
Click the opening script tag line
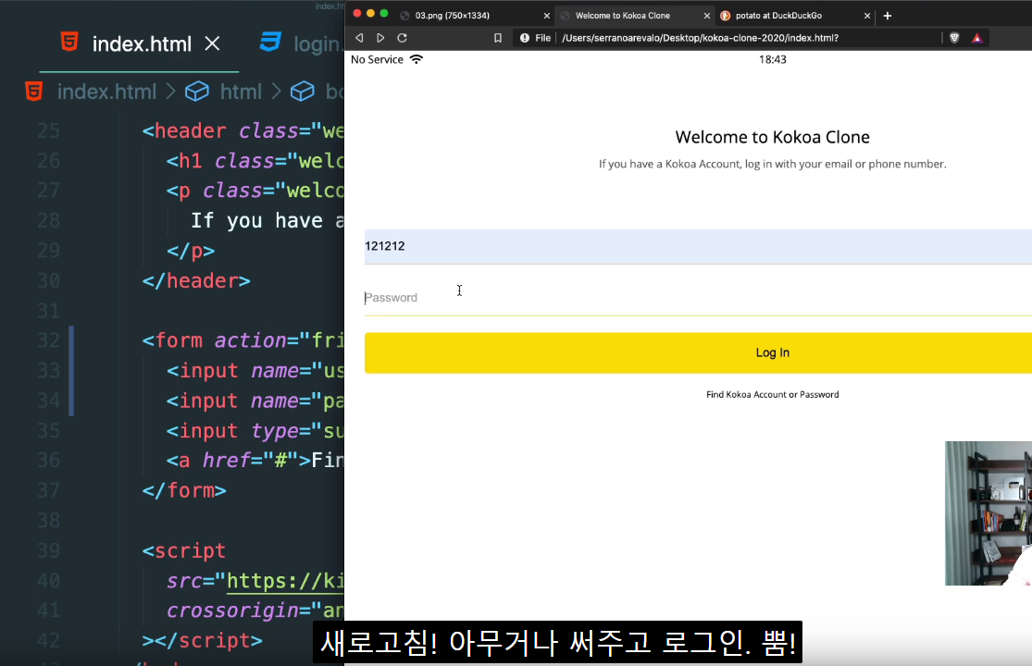[x=183, y=550]
